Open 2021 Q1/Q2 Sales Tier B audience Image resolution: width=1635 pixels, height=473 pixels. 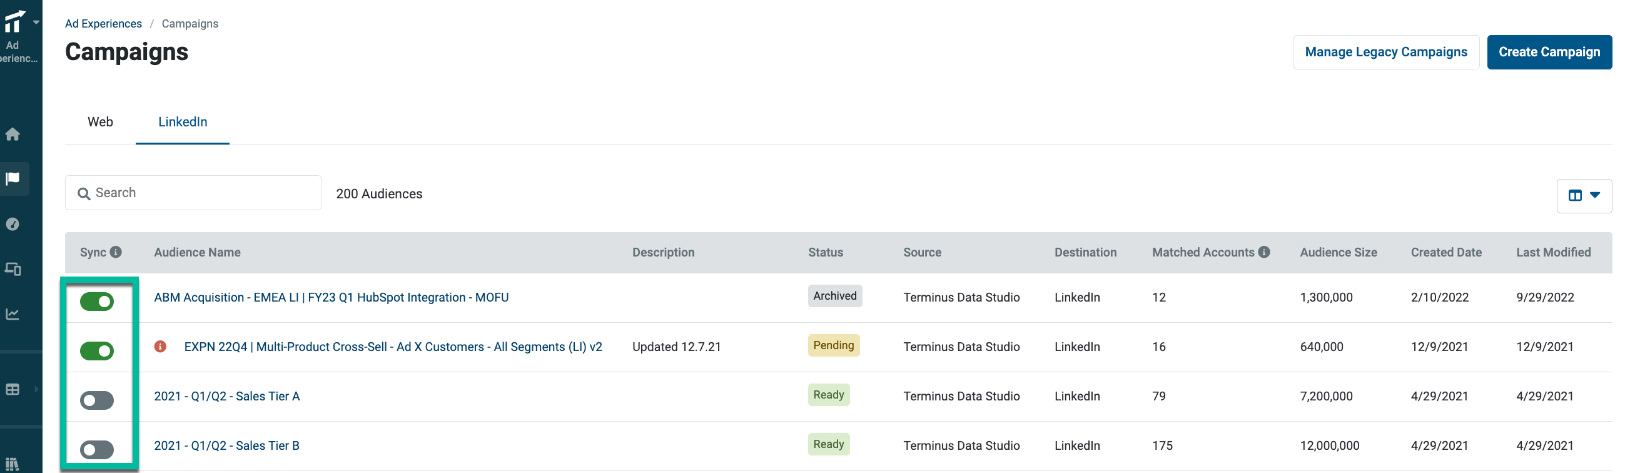click(x=226, y=445)
